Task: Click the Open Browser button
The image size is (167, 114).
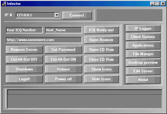Action: point(101,40)
